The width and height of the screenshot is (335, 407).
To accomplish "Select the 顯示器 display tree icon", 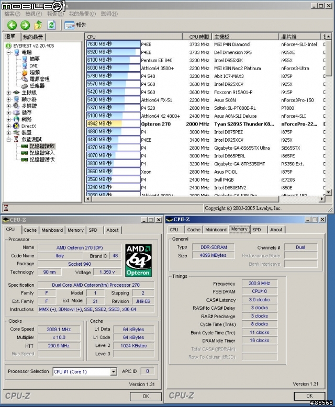I will pos(17,99).
